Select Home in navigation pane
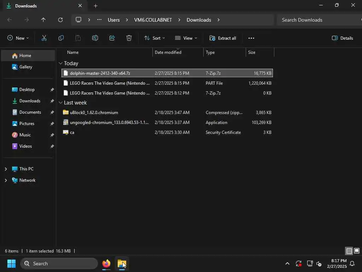 pyautogui.click(x=28, y=56)
